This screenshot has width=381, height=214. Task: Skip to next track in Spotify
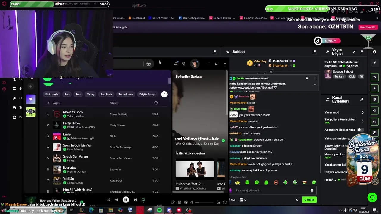(x=135, y=200)
